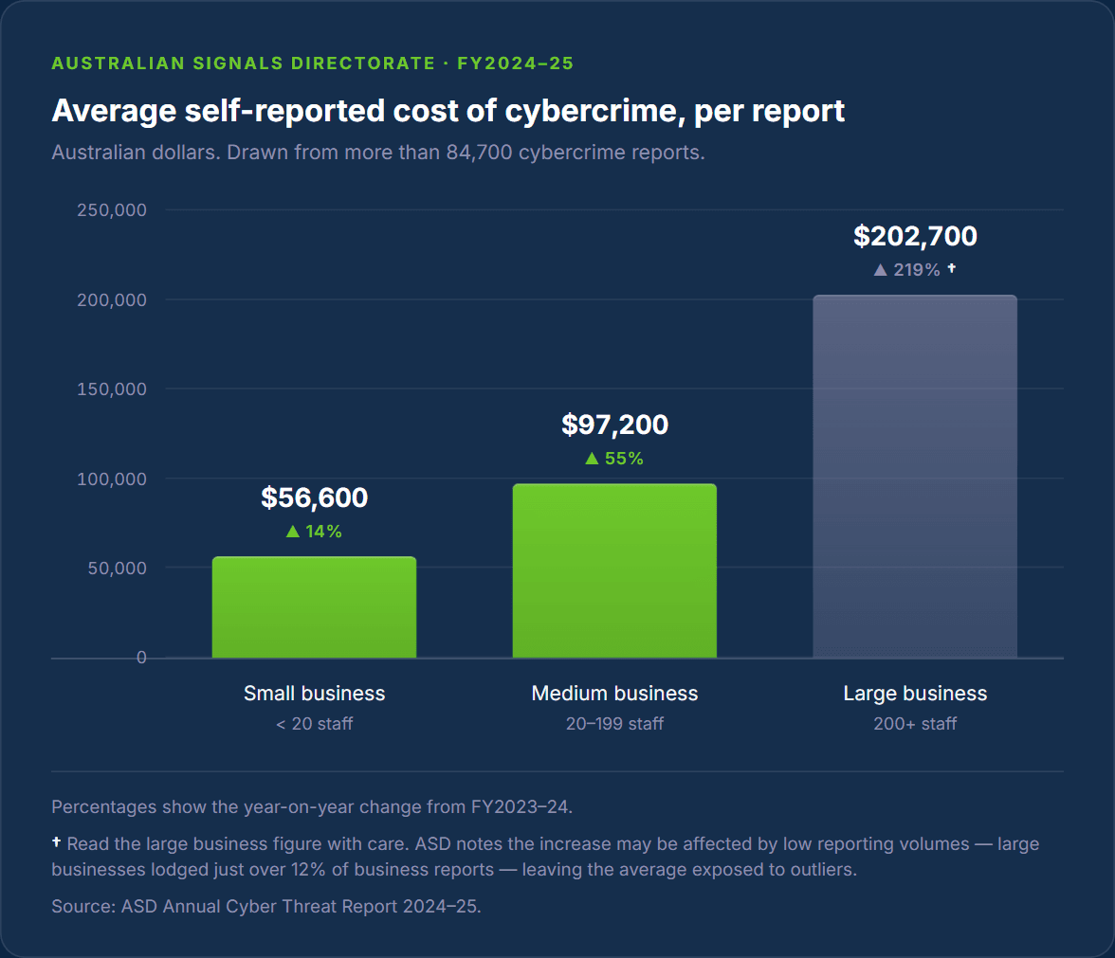The image size is (1115, 958).
Task: Click the green Small business bar
Action: (x=315, y=606)
